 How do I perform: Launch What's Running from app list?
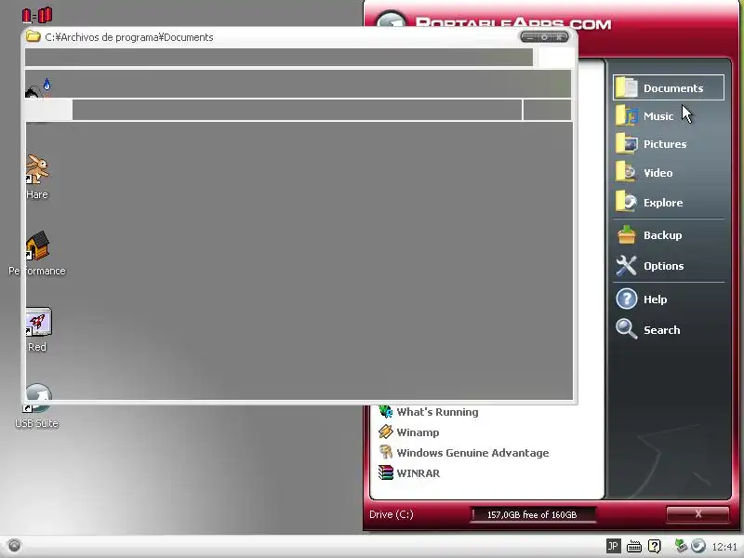pyautogui.click(x=428, y=412)
